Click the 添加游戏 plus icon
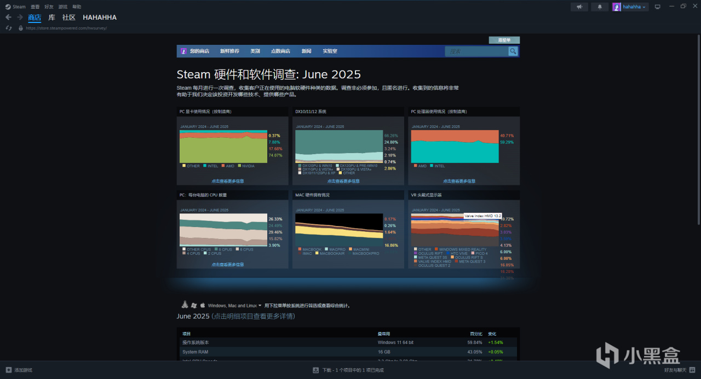 click(9, 370)
